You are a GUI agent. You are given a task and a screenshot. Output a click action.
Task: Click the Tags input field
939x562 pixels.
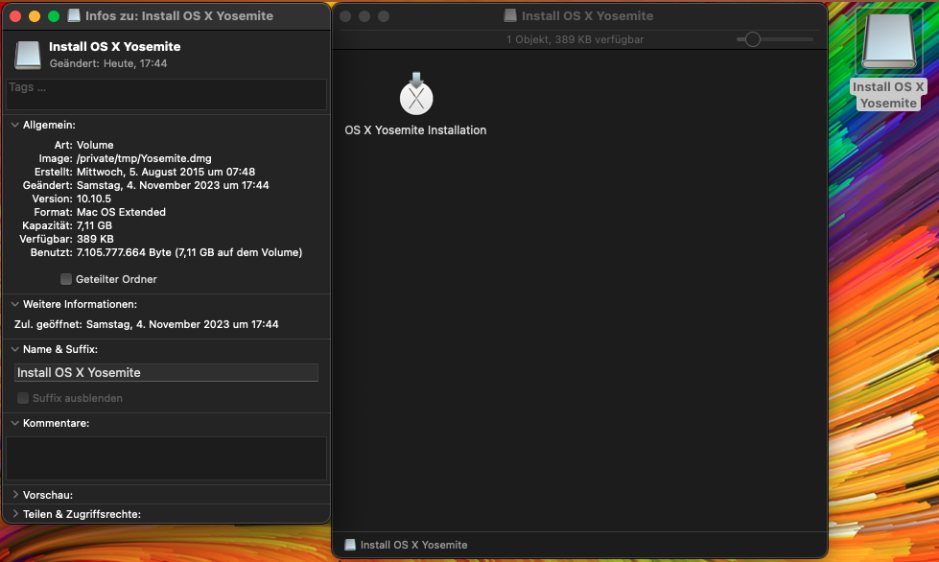(x=167, y=95)
